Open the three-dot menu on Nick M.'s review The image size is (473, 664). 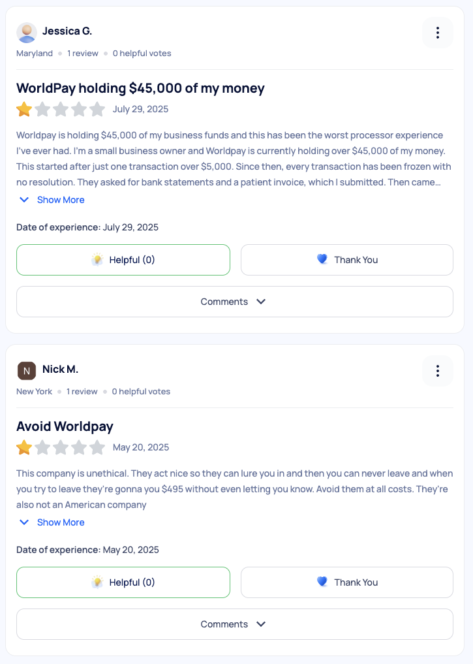pos(438,371)
